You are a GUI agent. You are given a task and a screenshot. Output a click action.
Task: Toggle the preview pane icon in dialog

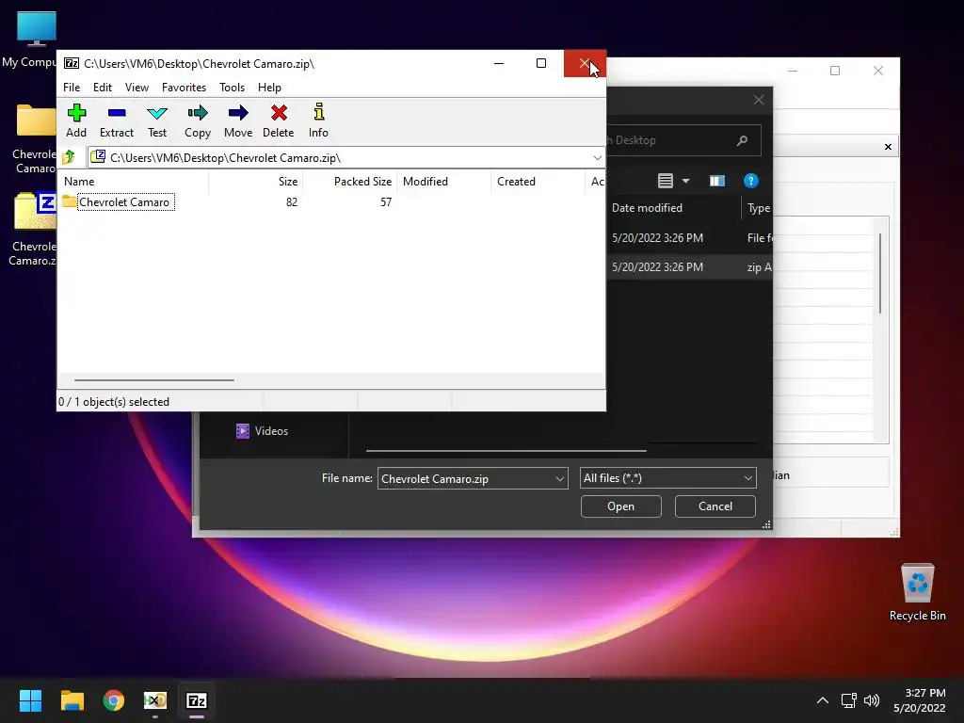pos(716,181)
